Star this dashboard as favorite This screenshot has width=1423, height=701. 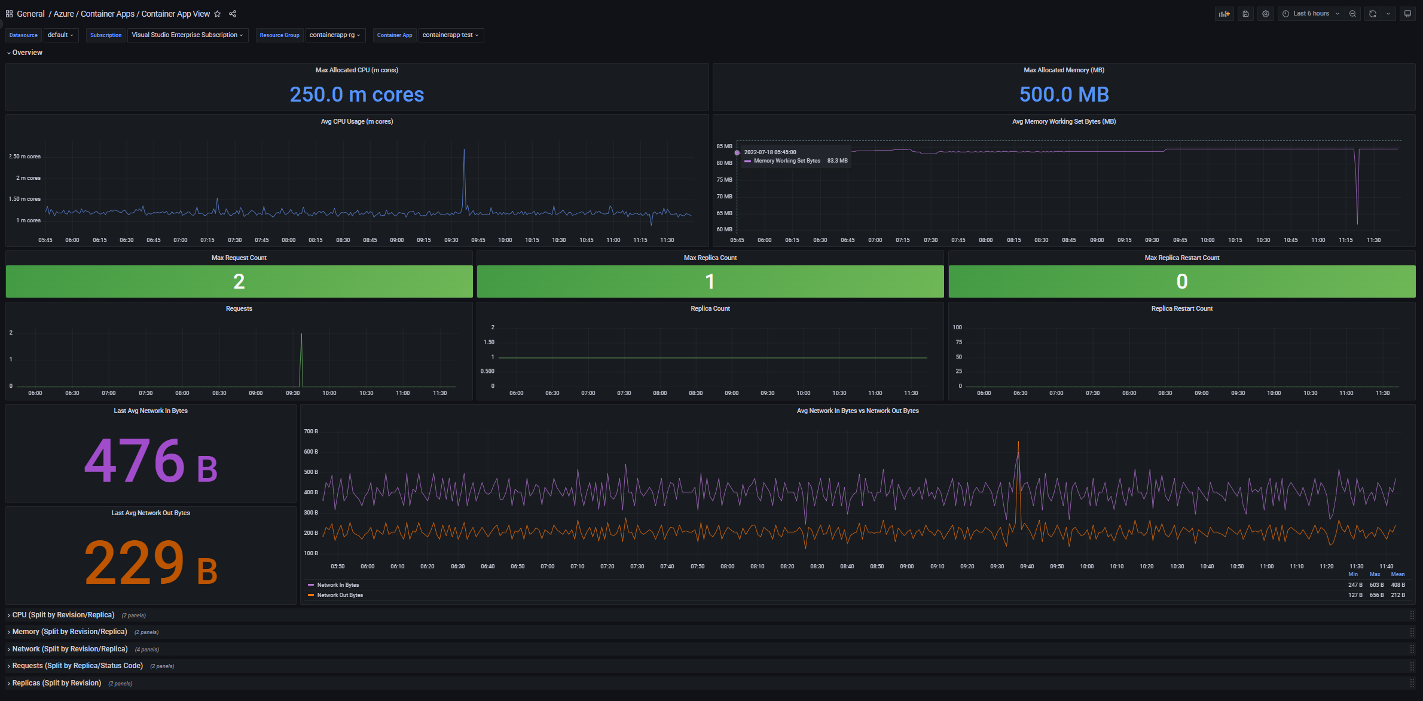coord(218,14)
